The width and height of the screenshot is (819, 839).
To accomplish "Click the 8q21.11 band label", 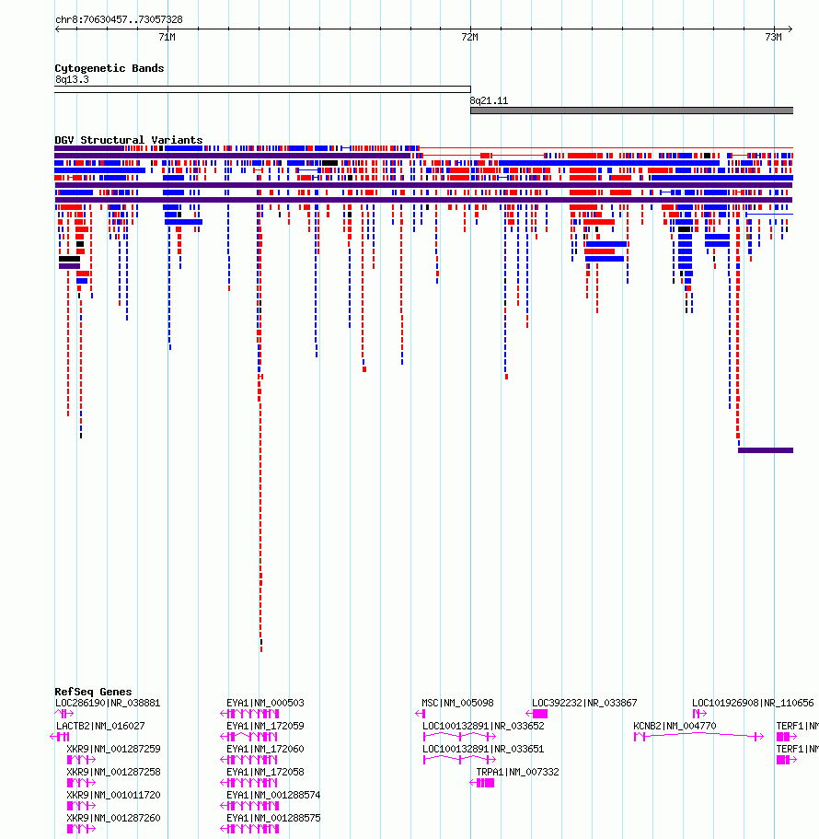I will point(489,100).
